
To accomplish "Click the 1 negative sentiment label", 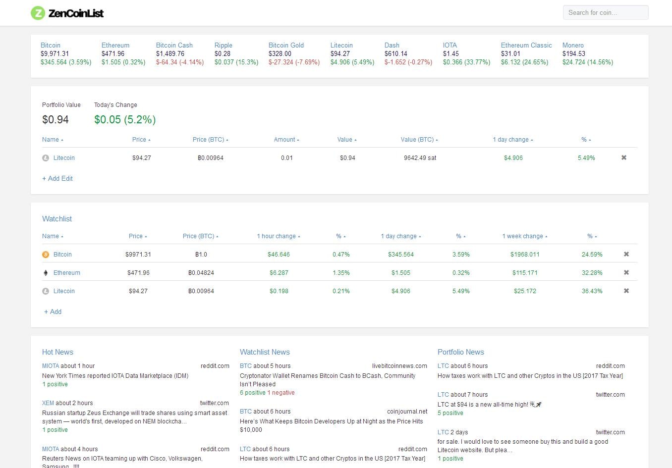I will 281,393.
